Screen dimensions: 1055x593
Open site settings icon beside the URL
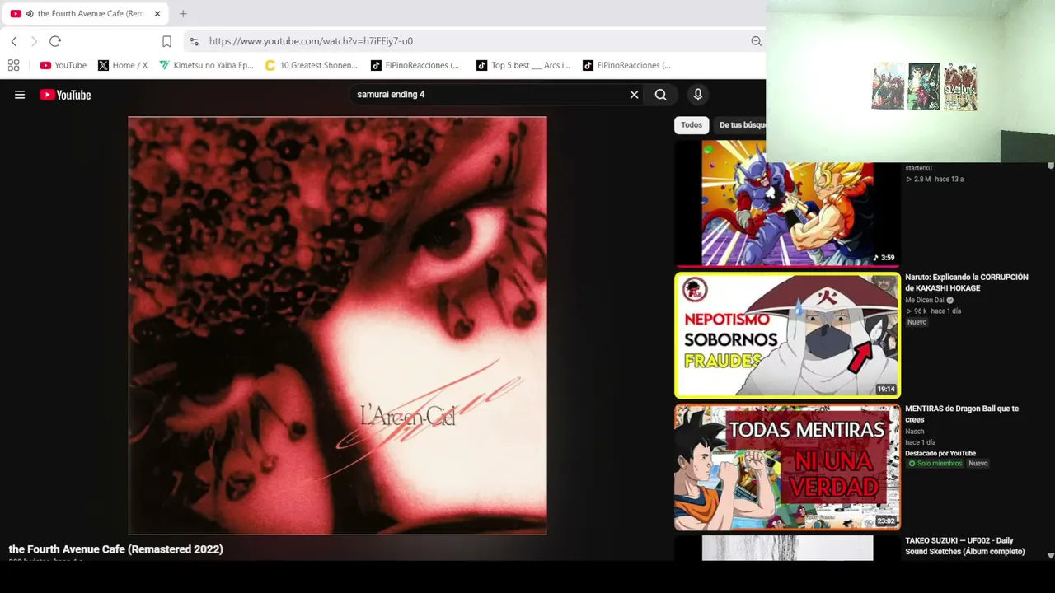pos(194,41)
